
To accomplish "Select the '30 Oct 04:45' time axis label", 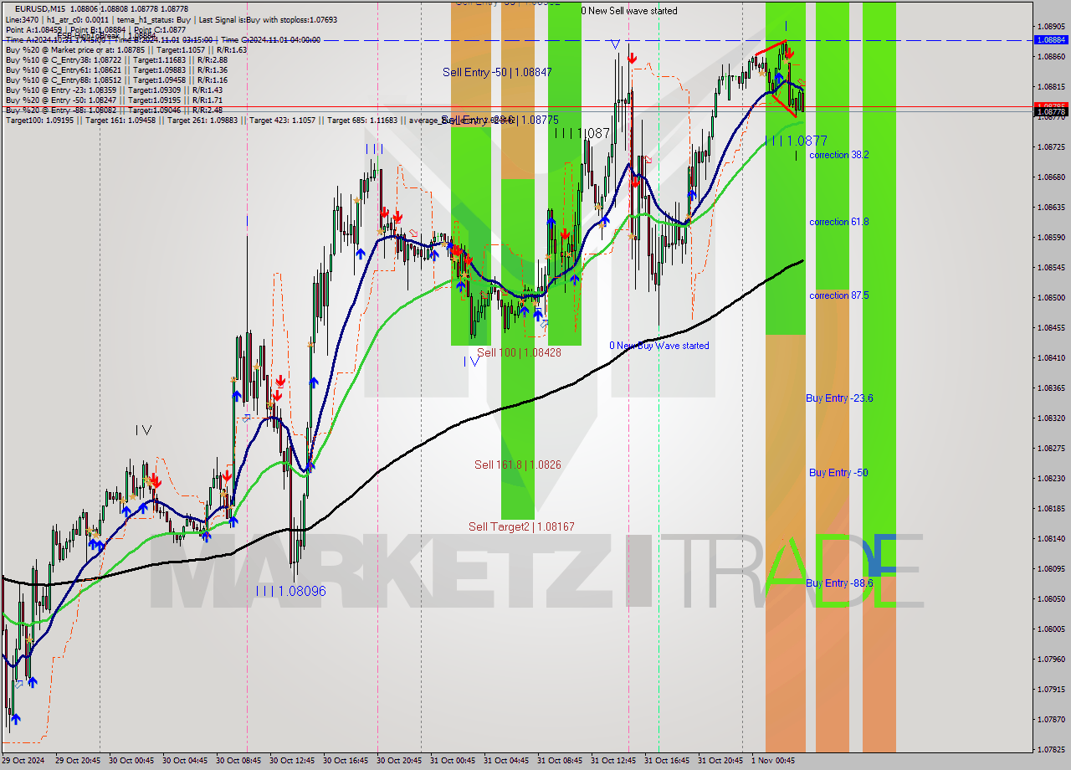I will [184, 761].
